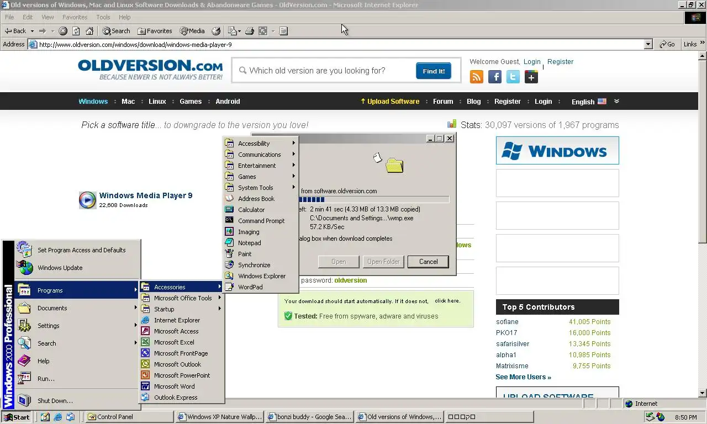Click the Stop page loading icon
The height and width of the screenshot is (424, 707).
[x=63, y=31]
